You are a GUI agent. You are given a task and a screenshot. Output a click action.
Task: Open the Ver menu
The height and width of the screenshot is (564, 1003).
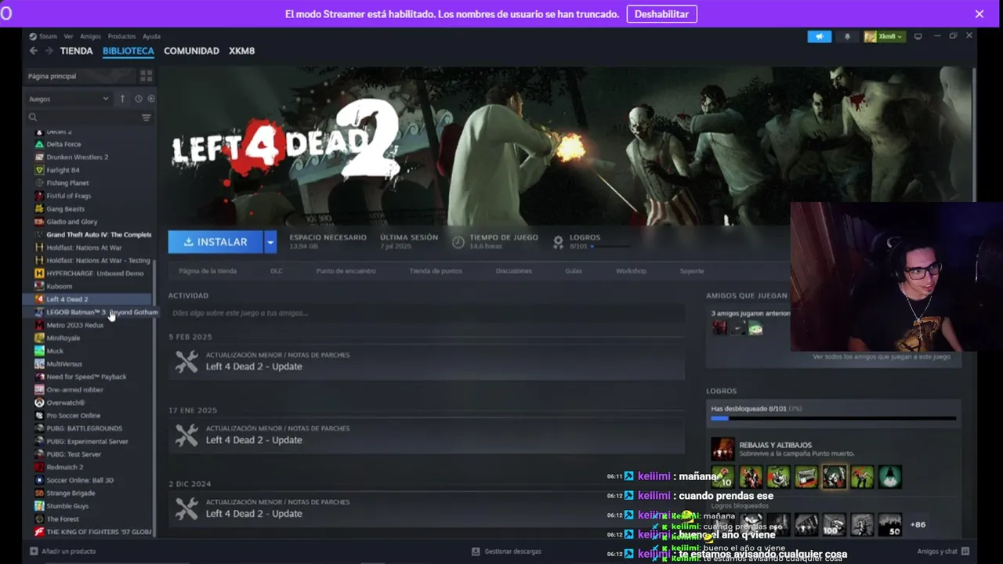[x=68, y=36]
